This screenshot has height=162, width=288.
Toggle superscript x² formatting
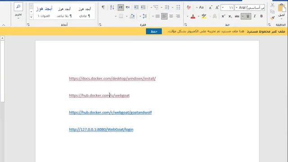click(223, 16)
